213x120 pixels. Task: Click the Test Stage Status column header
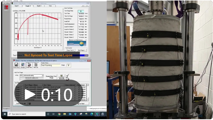33,85
